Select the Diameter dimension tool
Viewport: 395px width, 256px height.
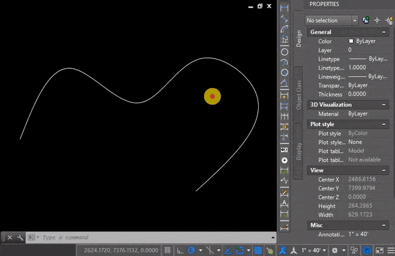tap(284, 73)
